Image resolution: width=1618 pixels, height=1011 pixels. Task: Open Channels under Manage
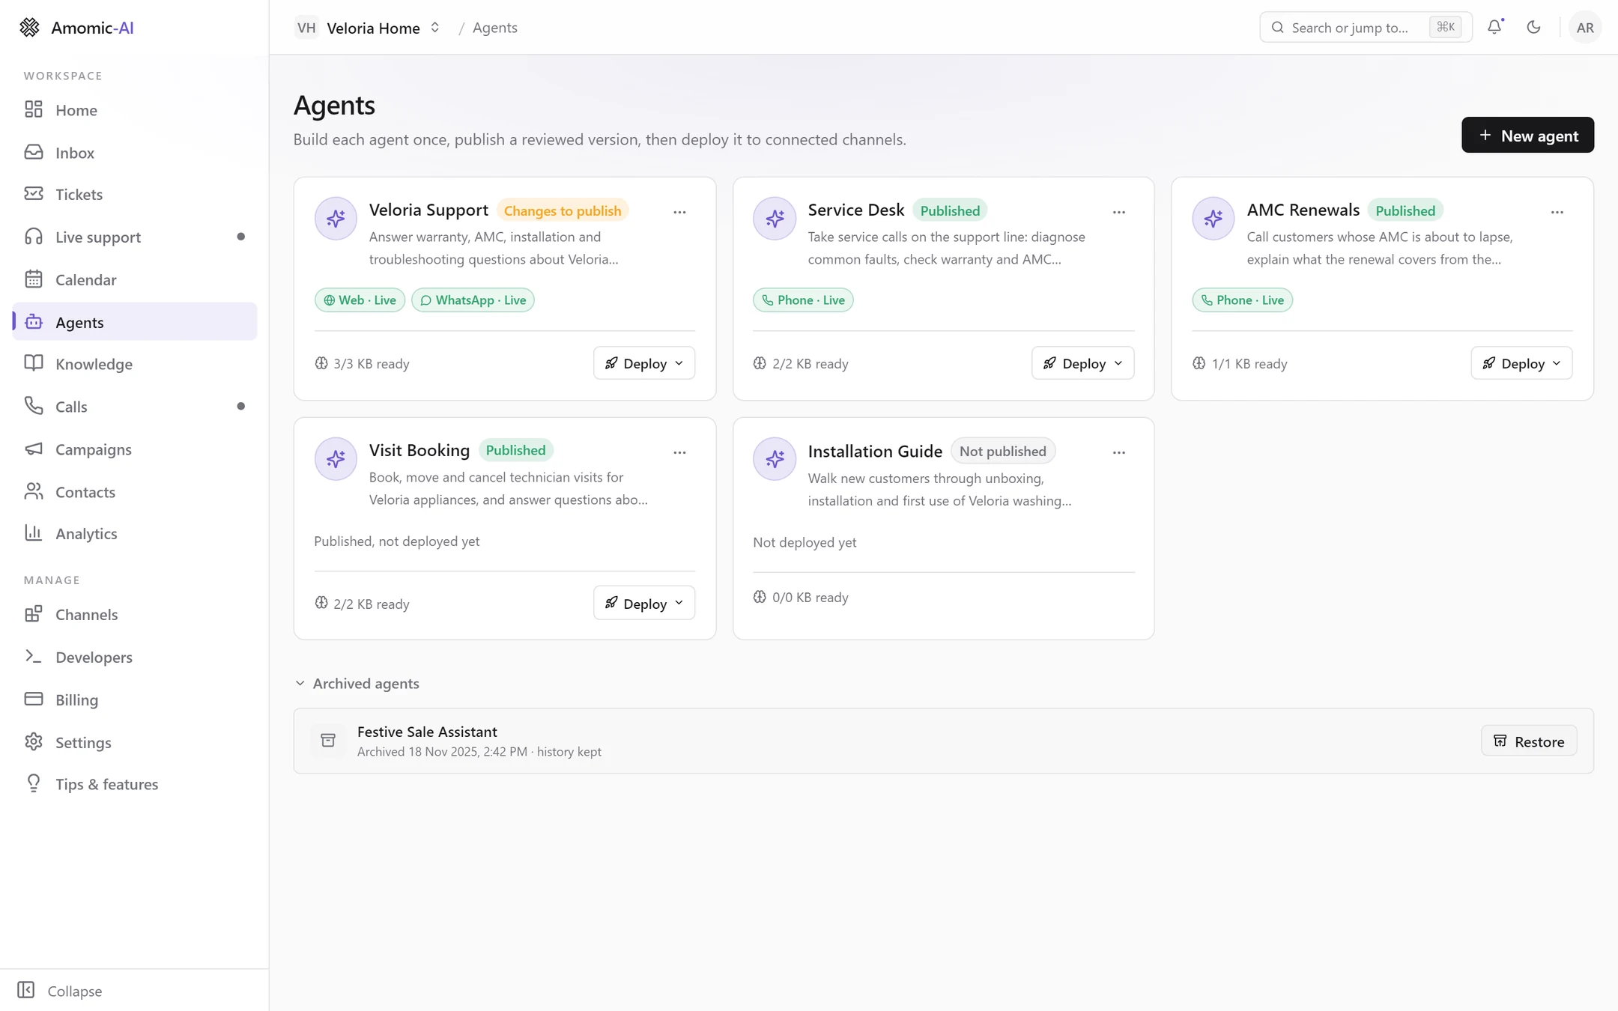coord(135,615)
